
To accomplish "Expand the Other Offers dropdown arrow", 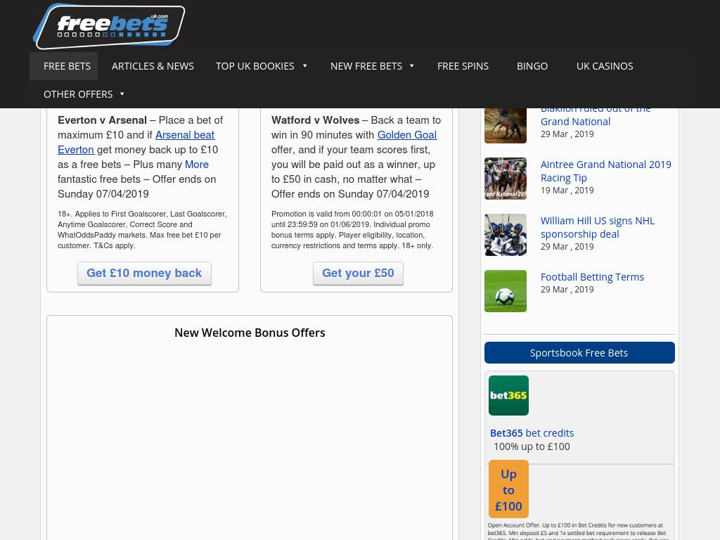I will 122,94.
